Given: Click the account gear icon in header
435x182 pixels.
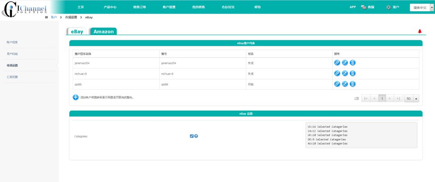Looking at the screenshot, I should (x=389, y=7).
